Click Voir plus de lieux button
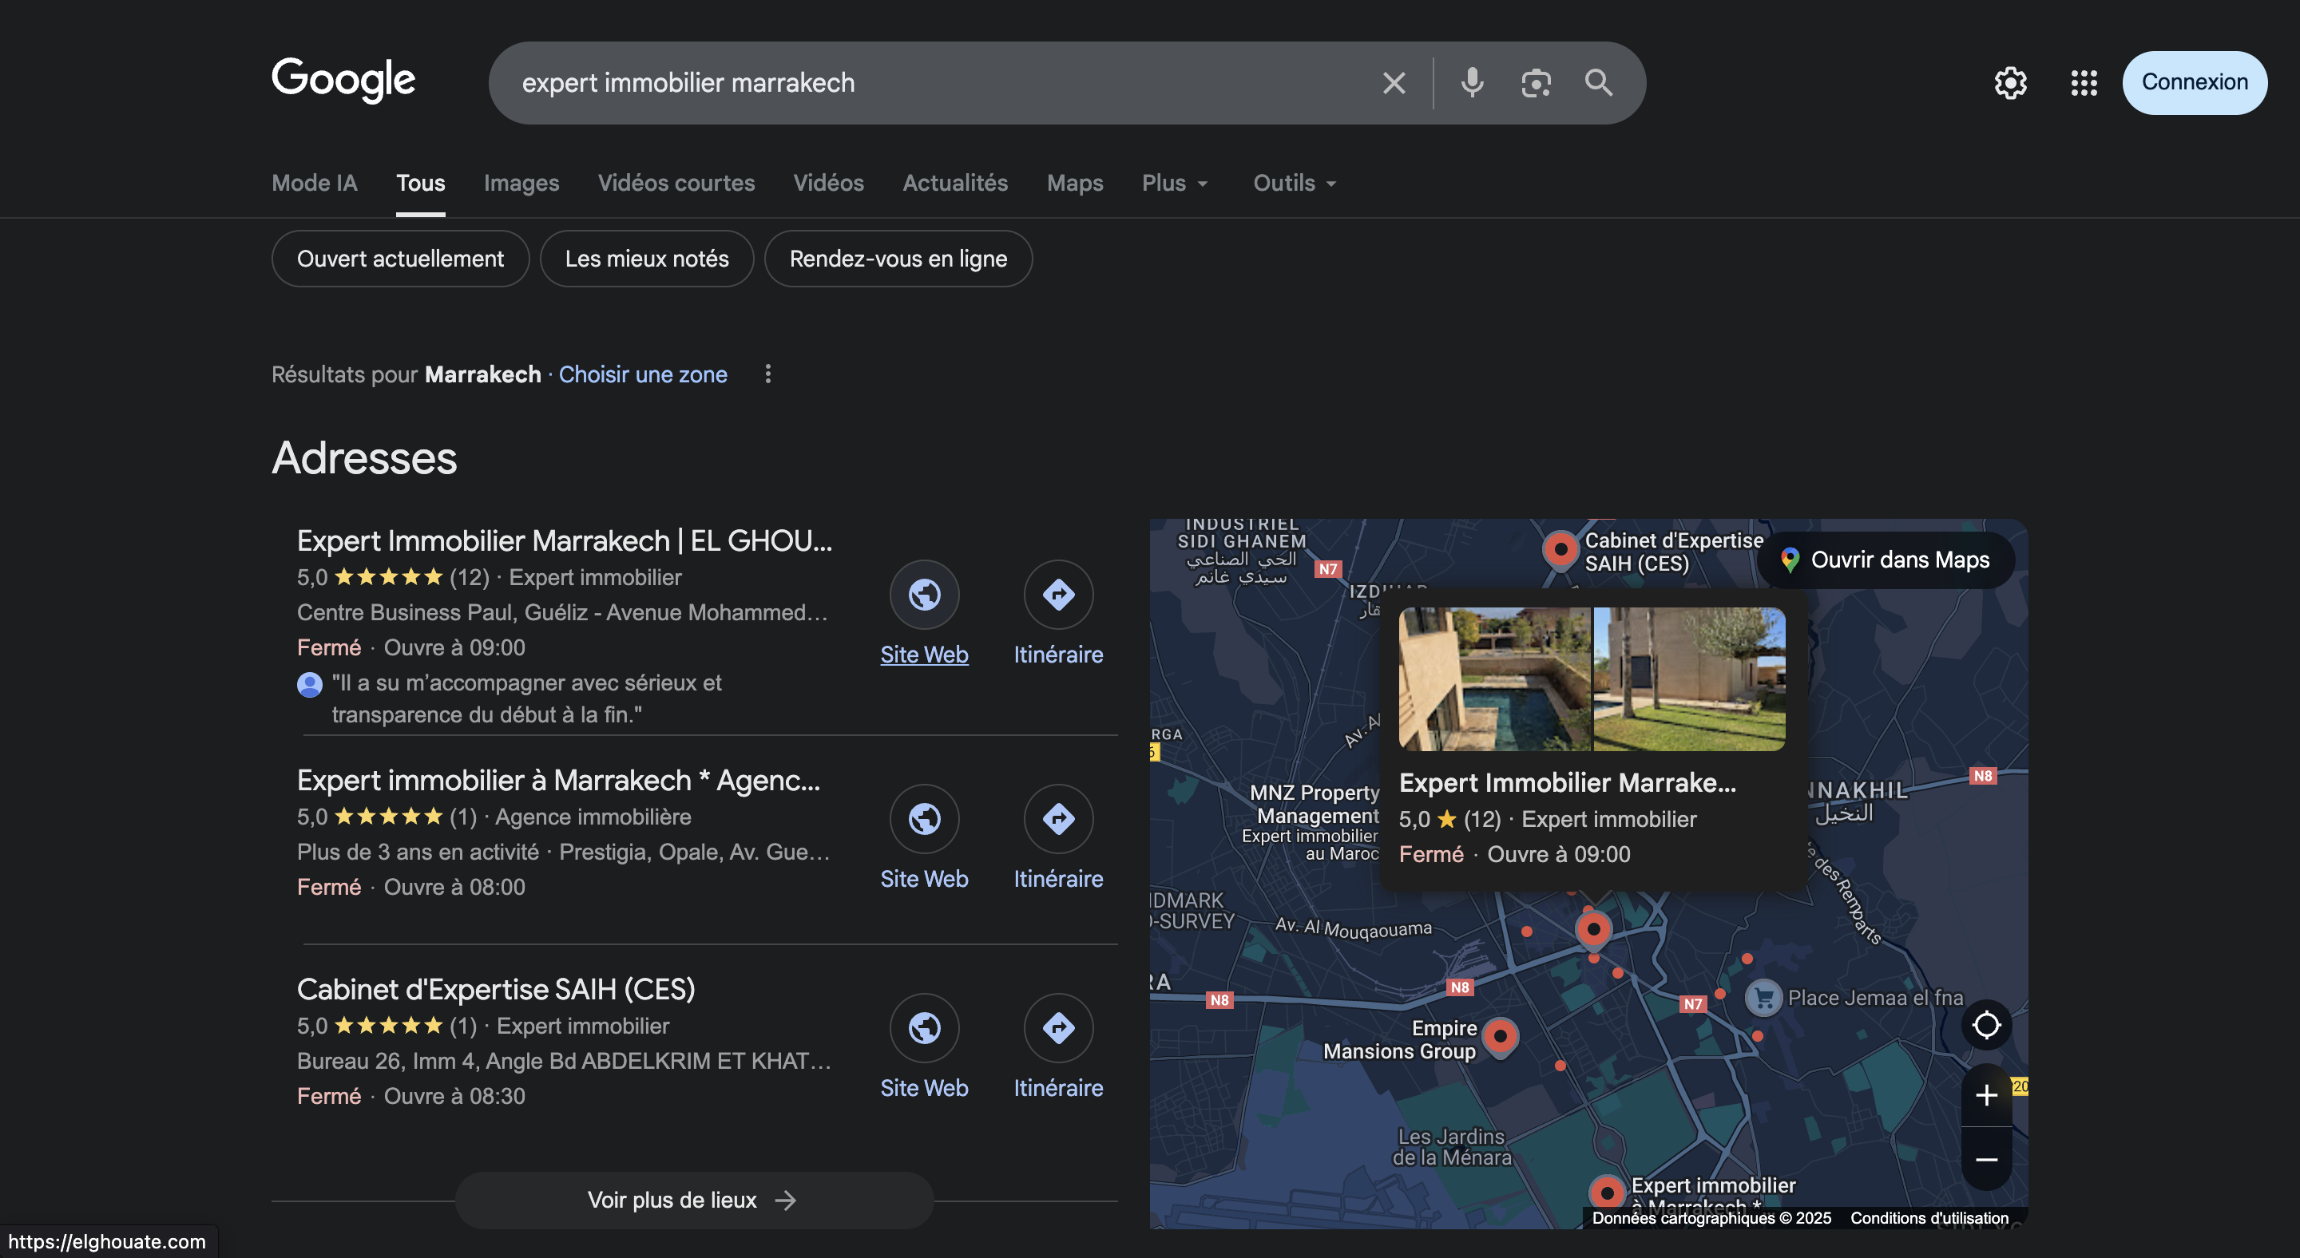2300x1258 pixels. coord(694,1200)
